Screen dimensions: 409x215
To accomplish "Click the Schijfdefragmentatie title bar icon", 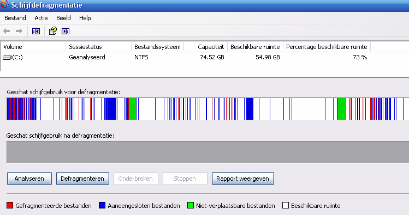I will click(x=4, y=4).
